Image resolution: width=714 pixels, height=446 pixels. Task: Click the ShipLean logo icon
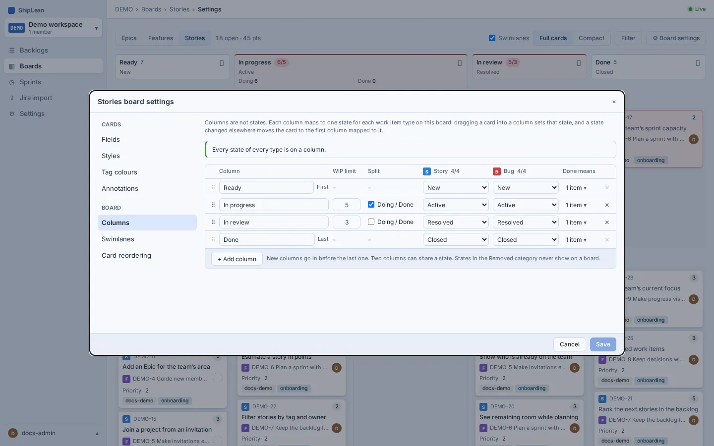[x=11, y=10]
